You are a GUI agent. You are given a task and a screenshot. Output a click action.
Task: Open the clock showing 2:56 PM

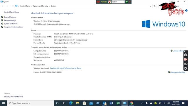(x=176, y=103)
